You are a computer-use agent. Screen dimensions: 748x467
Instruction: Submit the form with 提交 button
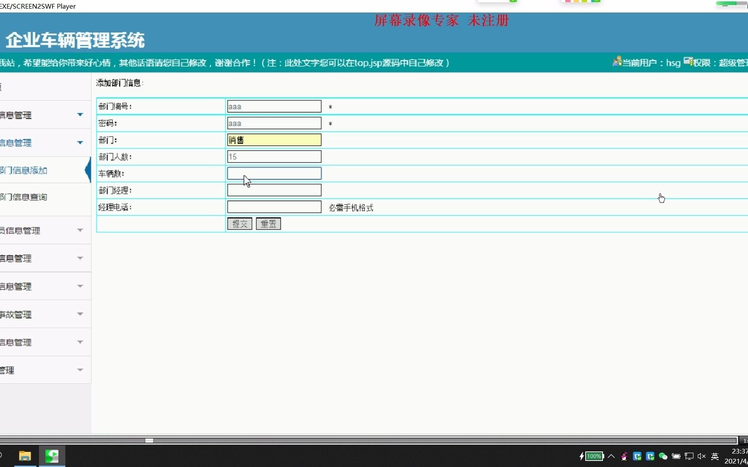click(240, 224)
